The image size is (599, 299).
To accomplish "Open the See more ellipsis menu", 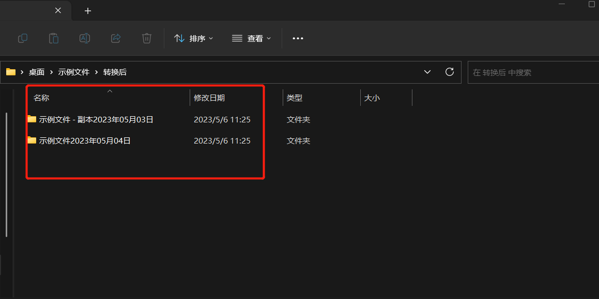I will point(297,38).
